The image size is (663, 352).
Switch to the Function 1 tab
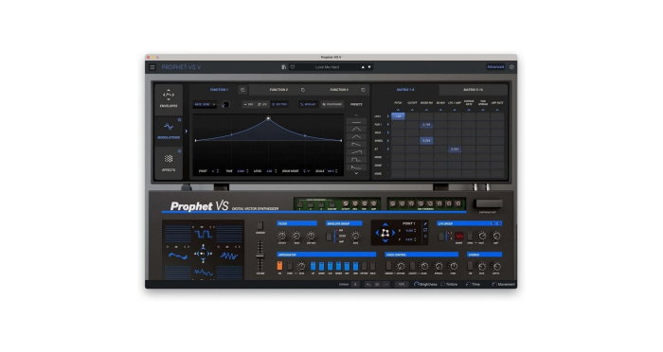point(219,90)
